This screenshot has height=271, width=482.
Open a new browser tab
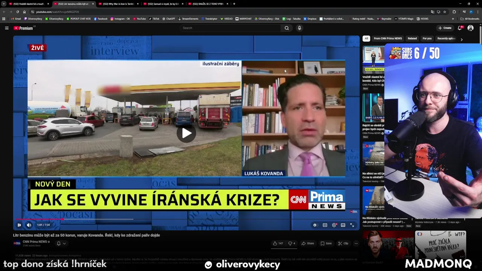[234, 4]
